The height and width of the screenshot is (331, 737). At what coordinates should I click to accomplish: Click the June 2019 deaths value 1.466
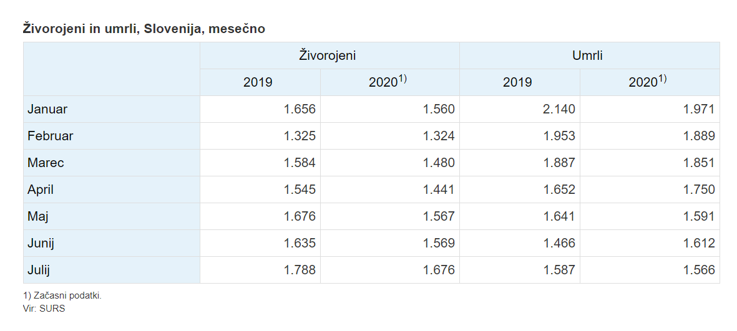pos(559,243)
